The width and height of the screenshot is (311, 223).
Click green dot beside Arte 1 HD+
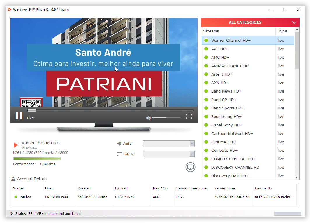coord(206,74)
